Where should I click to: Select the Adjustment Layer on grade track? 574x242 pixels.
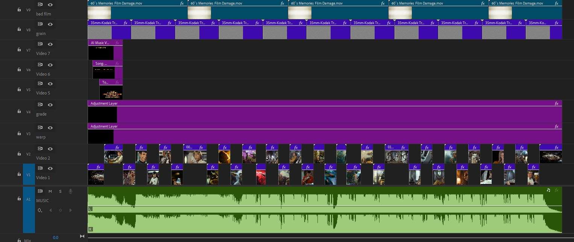point(325,111)
